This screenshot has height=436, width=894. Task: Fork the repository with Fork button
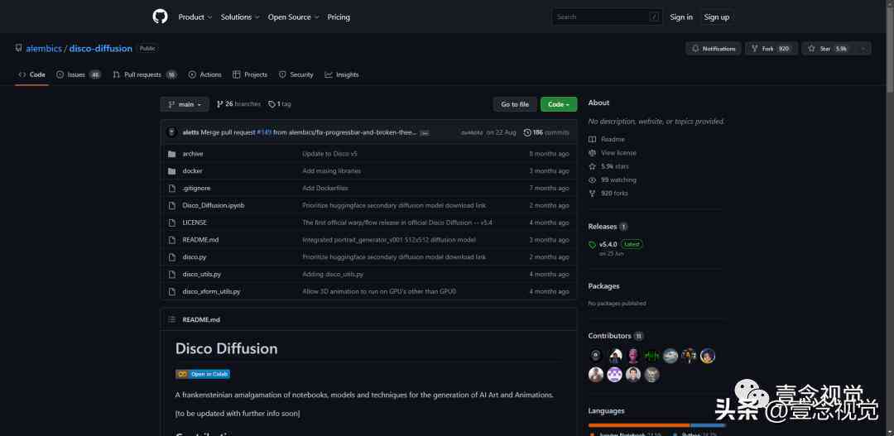pos(771,49)
